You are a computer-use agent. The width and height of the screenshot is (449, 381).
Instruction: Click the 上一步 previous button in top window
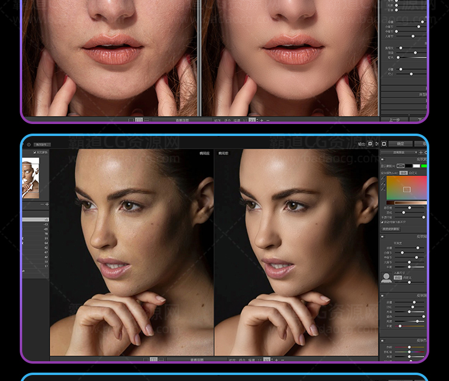point(395,120)
